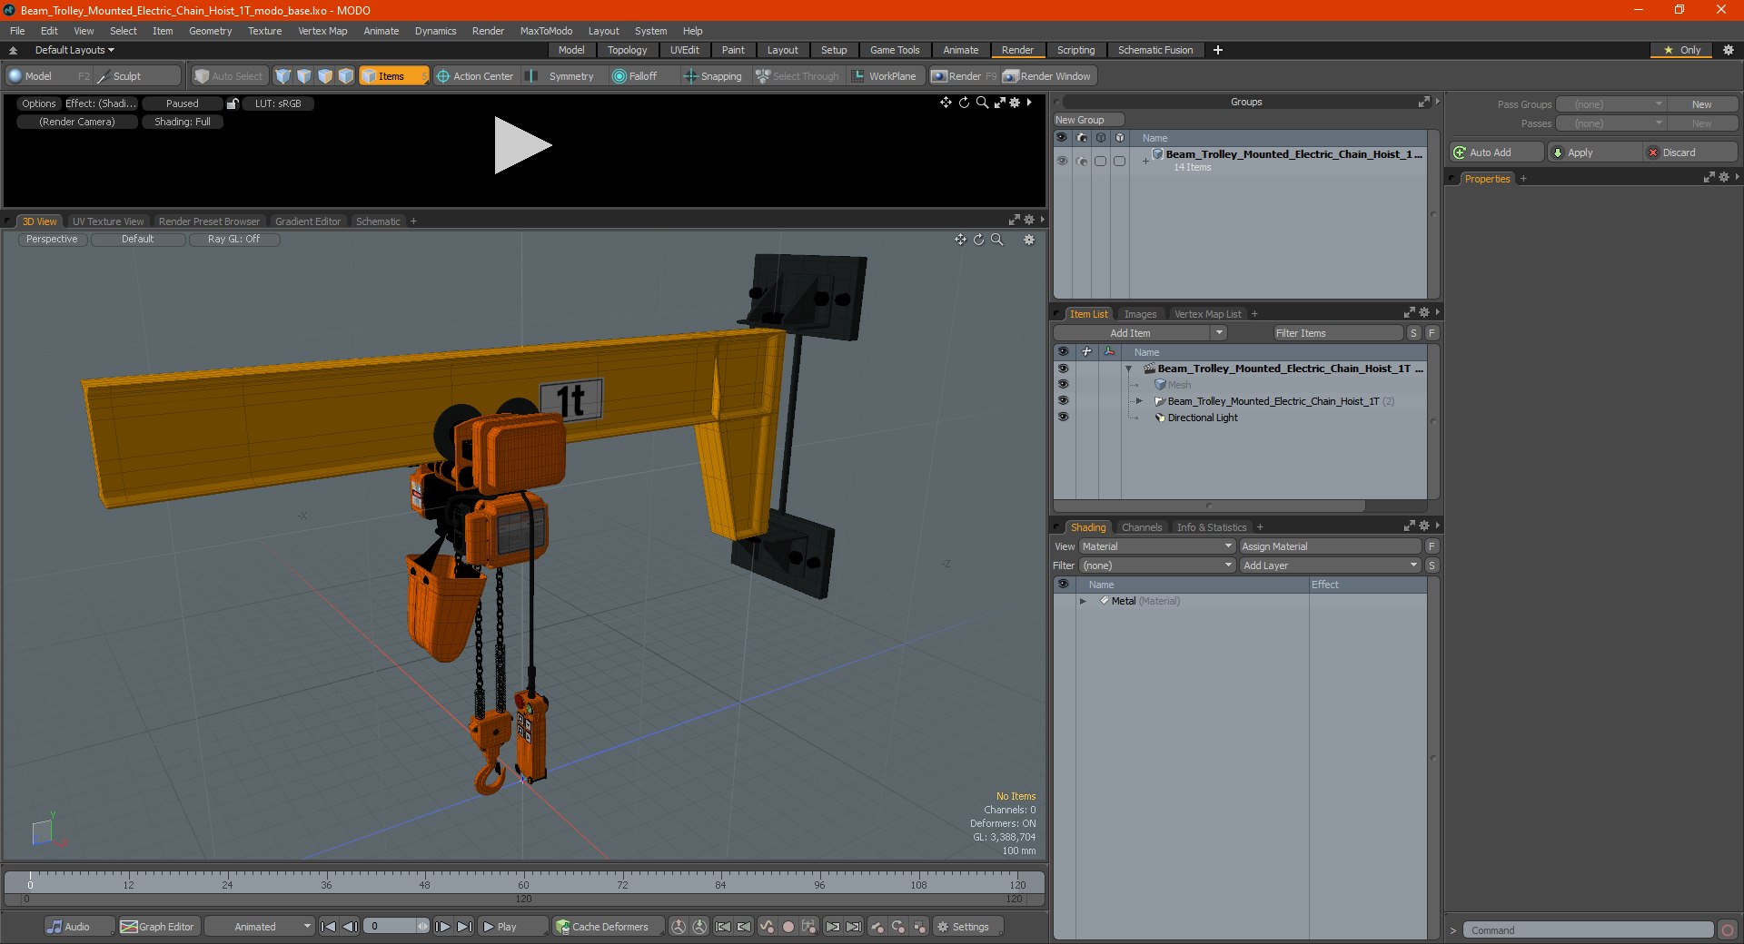Viewport: 1744px width, 944px height.
Task: Click the WorkPlane icon
Action: coord(857,76)
